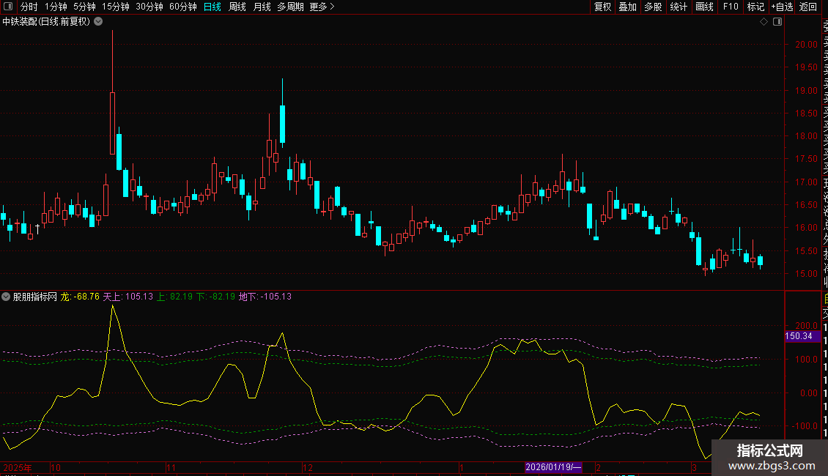Click the month 12 label on time axis
828x476 pixels.
307,467
